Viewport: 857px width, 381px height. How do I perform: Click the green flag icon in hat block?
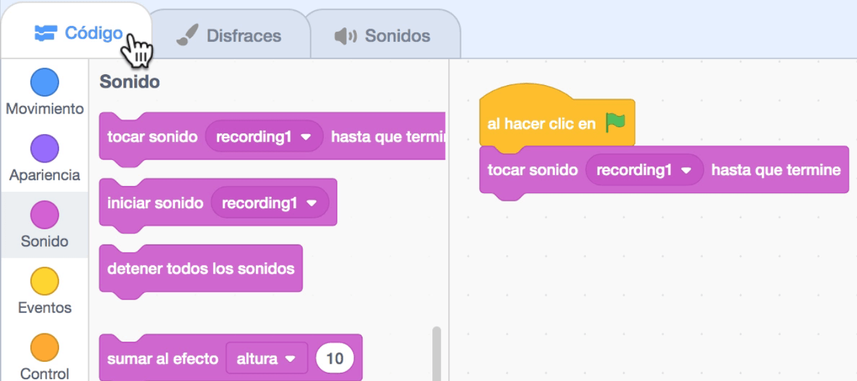pos(615,123)
